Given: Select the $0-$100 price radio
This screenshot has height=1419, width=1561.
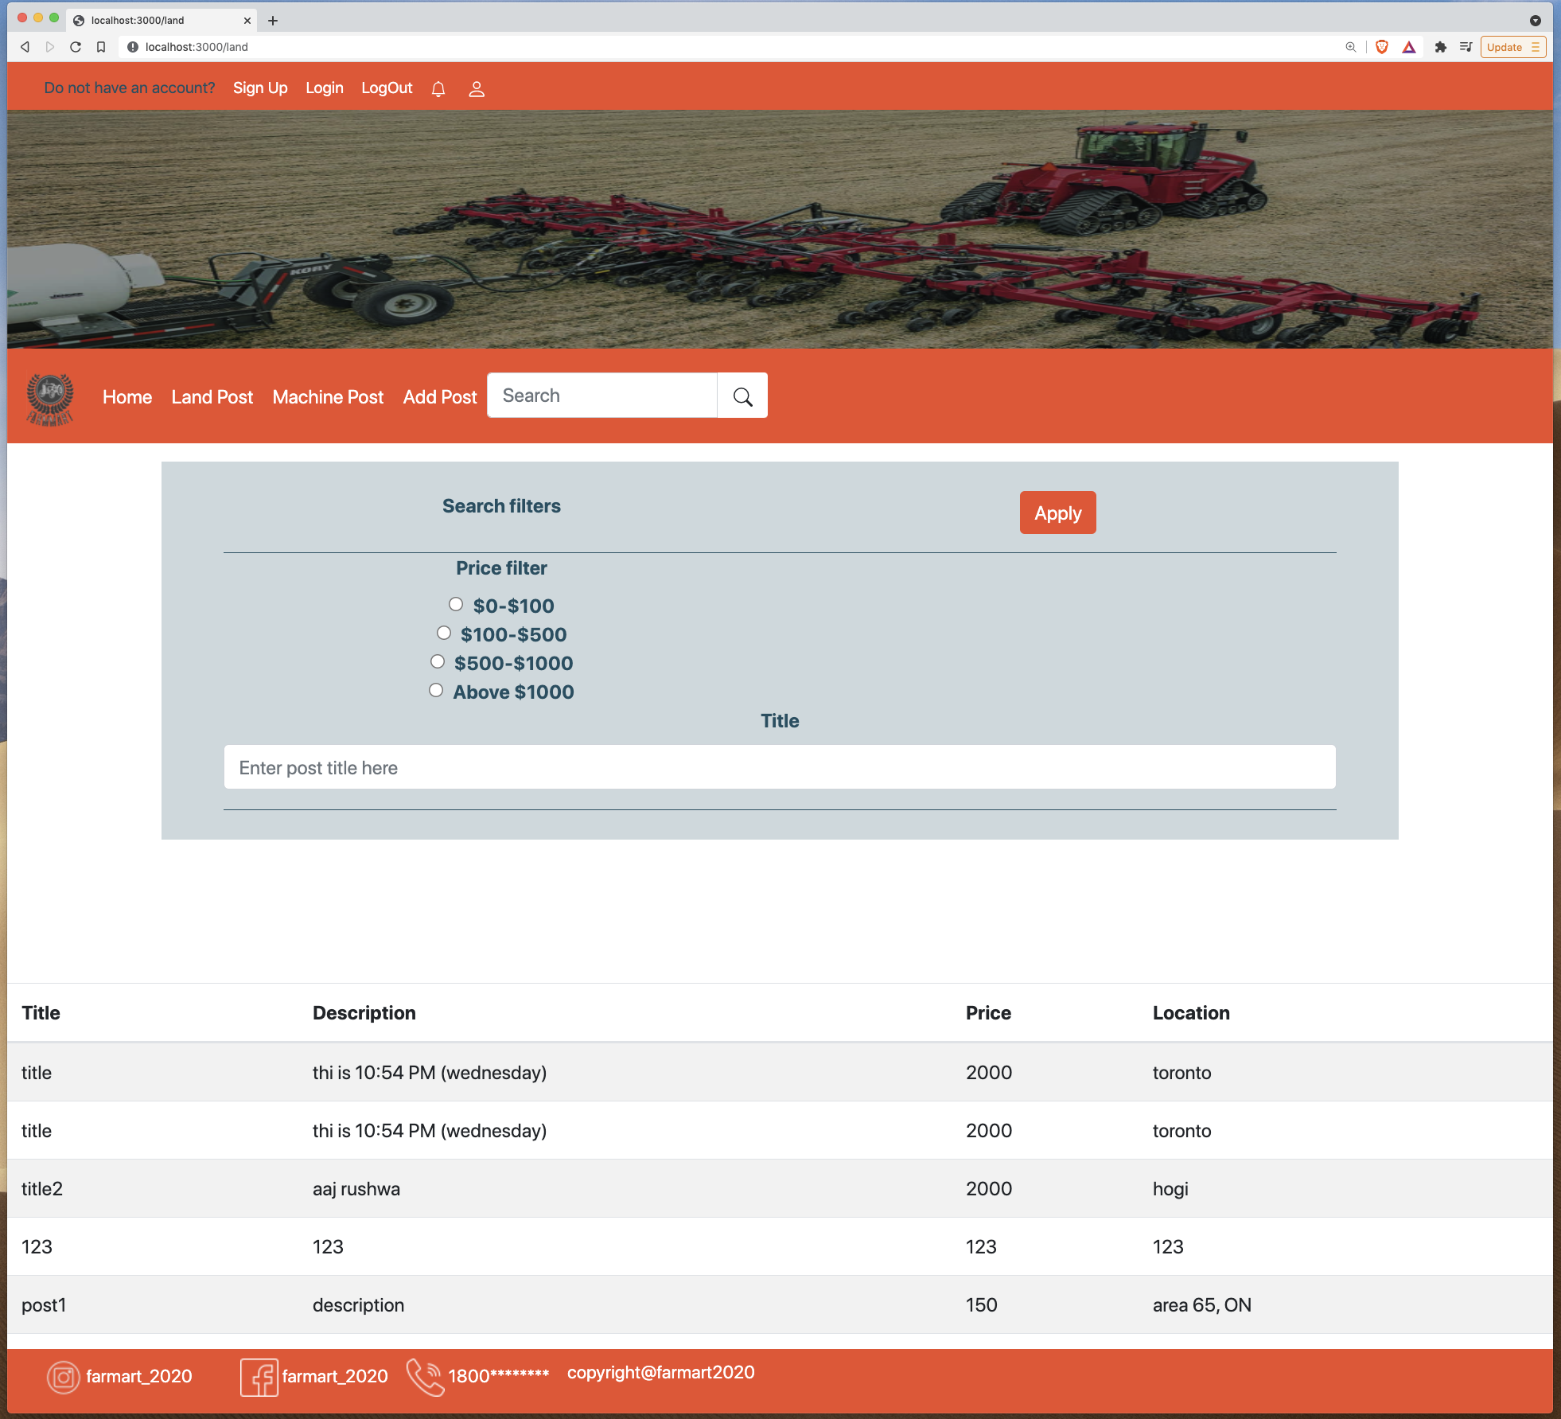Looking at the screenshot, I should click(x=456, y=604).
